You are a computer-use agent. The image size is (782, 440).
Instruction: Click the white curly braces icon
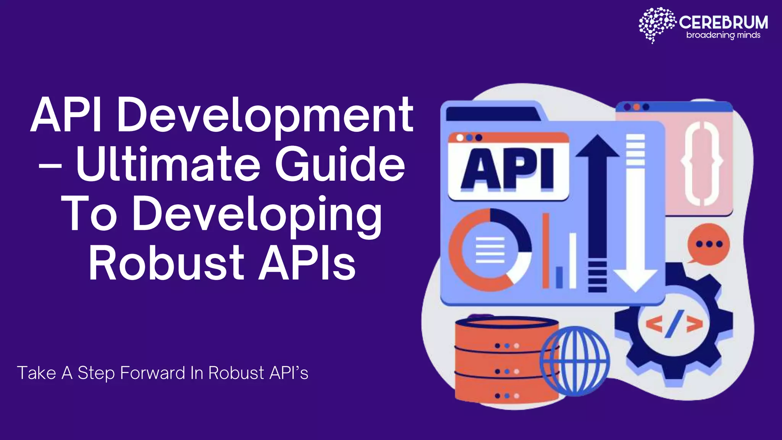pyautogui.click(x=701, y=163)
